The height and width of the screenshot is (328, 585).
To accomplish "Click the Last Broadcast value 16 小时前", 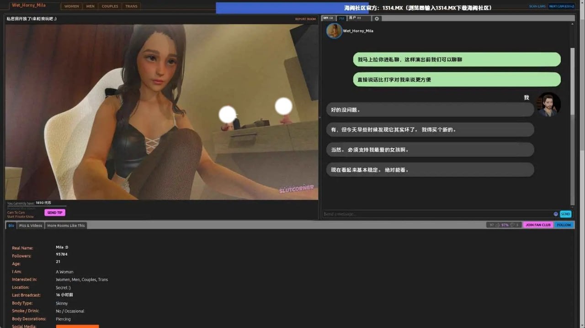I will coord(64,295).
